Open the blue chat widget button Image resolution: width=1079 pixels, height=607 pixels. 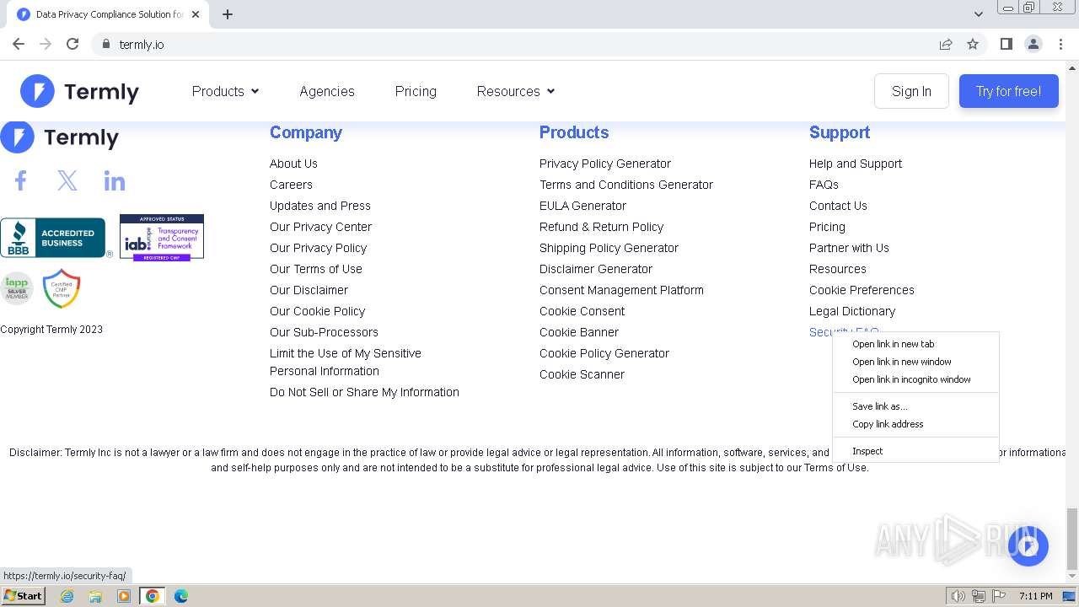coord(1028,546)
